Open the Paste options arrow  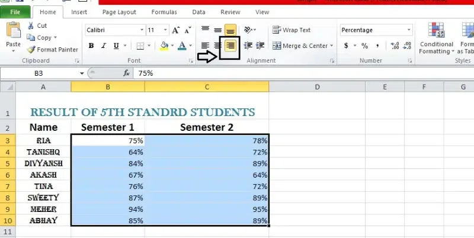click(13, 51)
